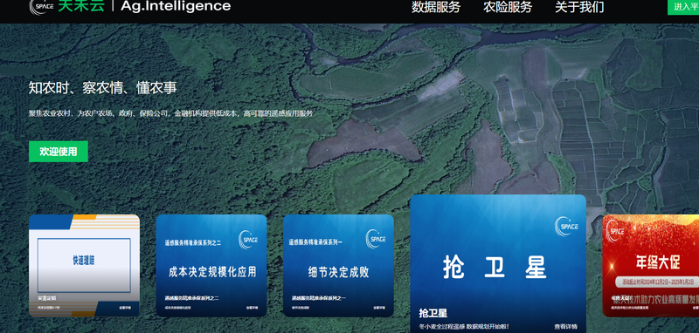Click the SPACE logo on 细节决定成败 card
The image size is (699, 333).
click(x=376, y=239)
